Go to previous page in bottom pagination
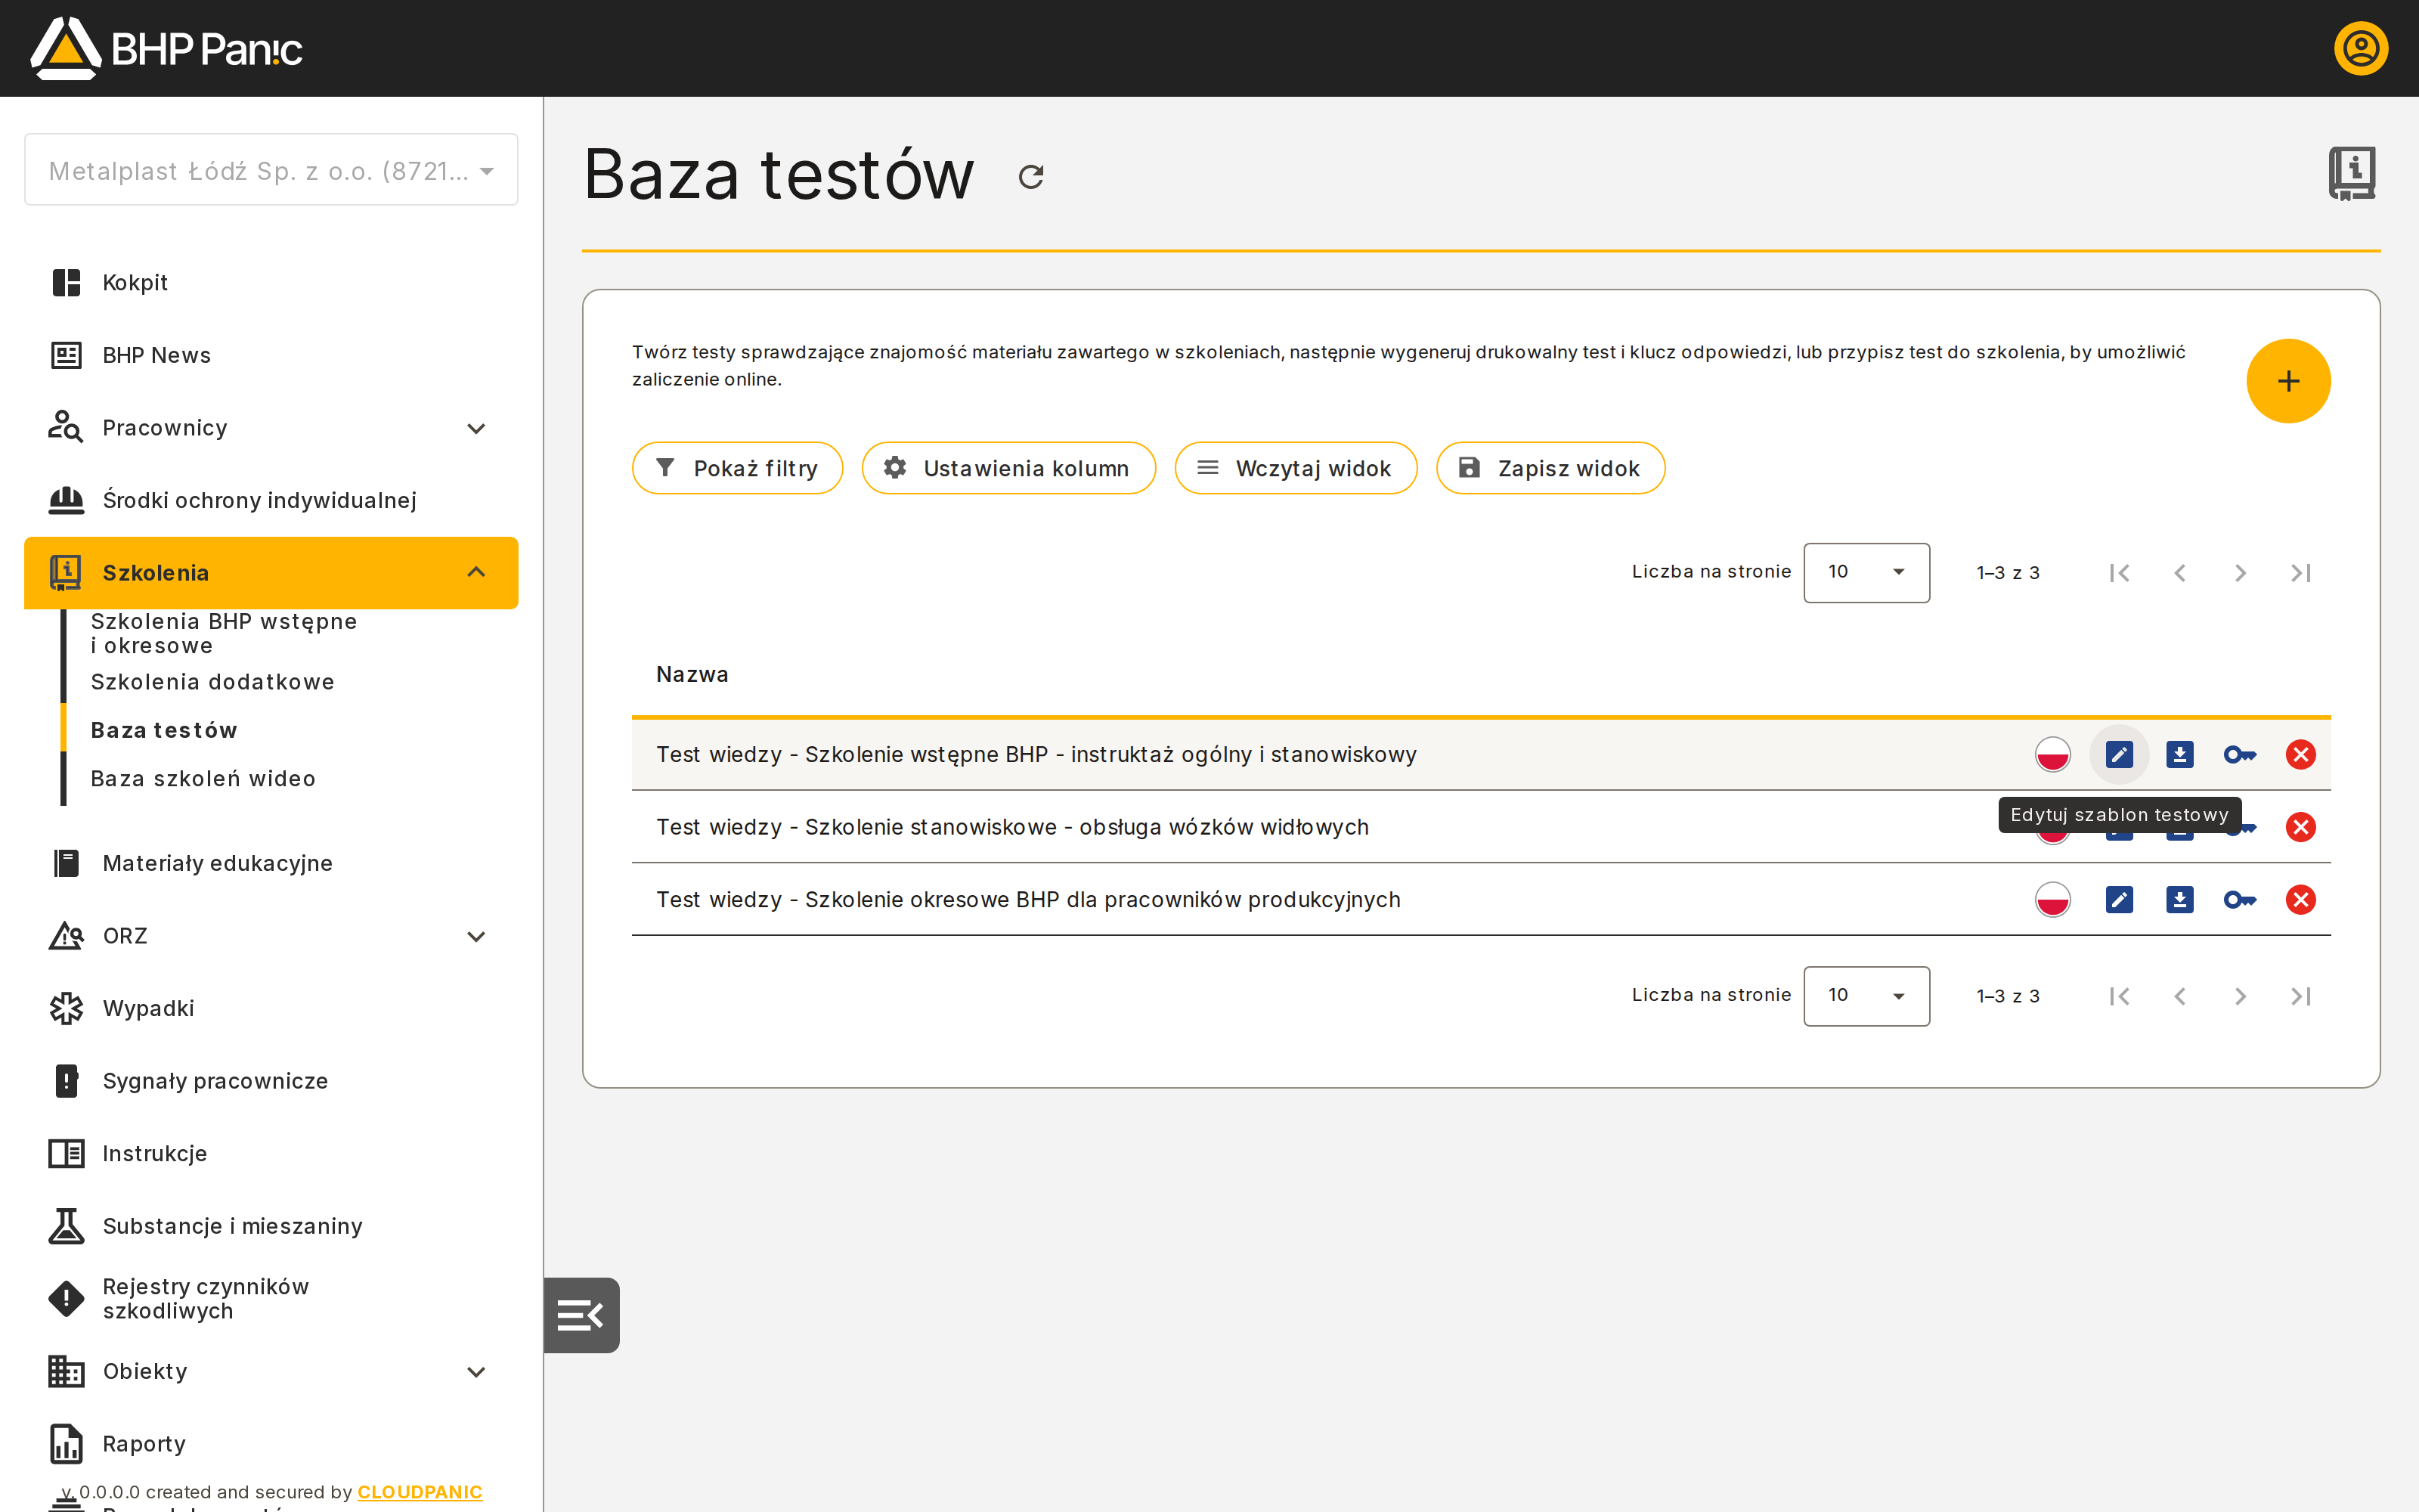 pos(2179,996)
